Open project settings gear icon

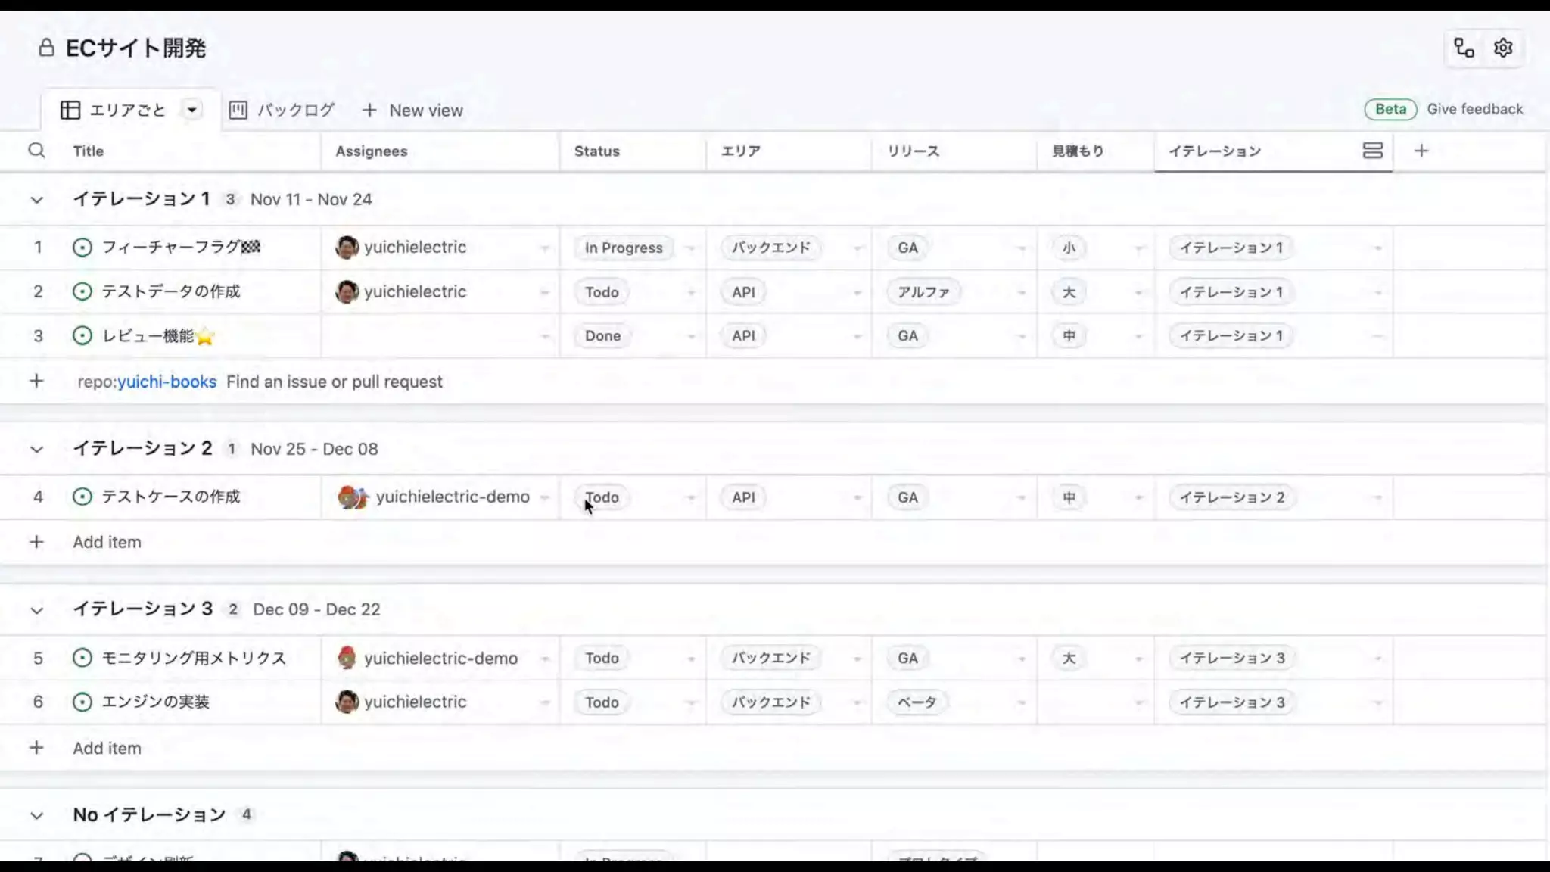coord(1503,48)
